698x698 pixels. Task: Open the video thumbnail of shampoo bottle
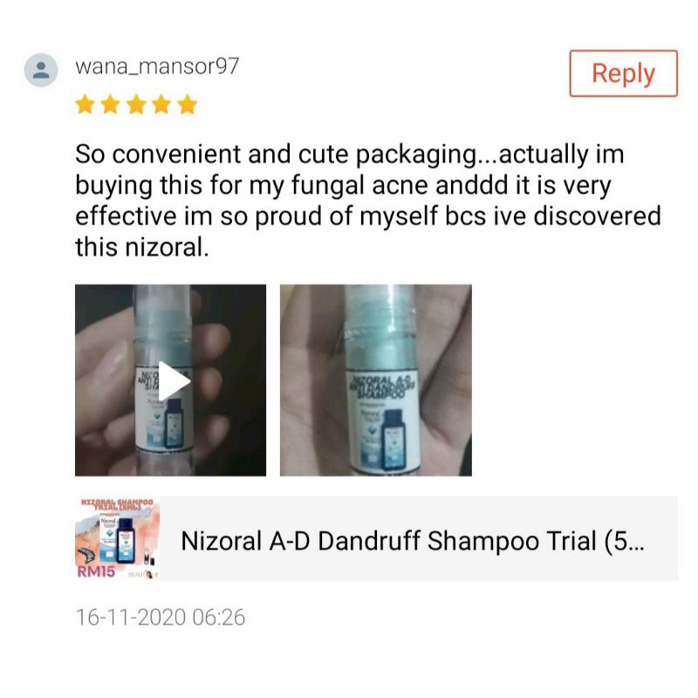(x=170, y=380)
